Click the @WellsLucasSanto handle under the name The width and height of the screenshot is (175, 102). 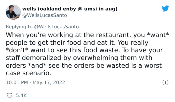pos(45,15)
